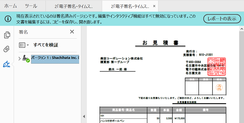Open the attachments paperclip panel
244x123 pixels.
[7, 49]
